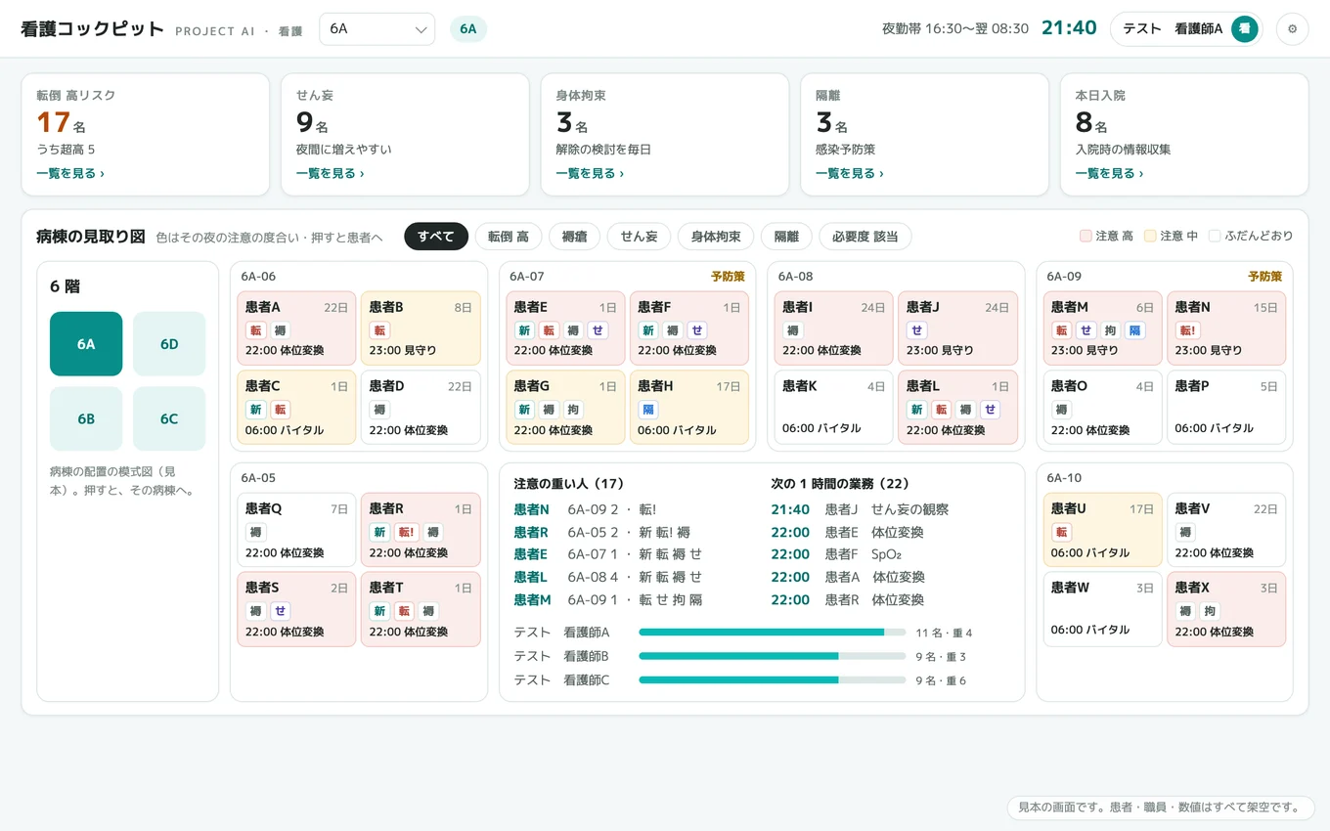Toggle the せん妄 filter chip
Image resolution: width=1330 pixels, height=831 pixels.
point(639,237)
